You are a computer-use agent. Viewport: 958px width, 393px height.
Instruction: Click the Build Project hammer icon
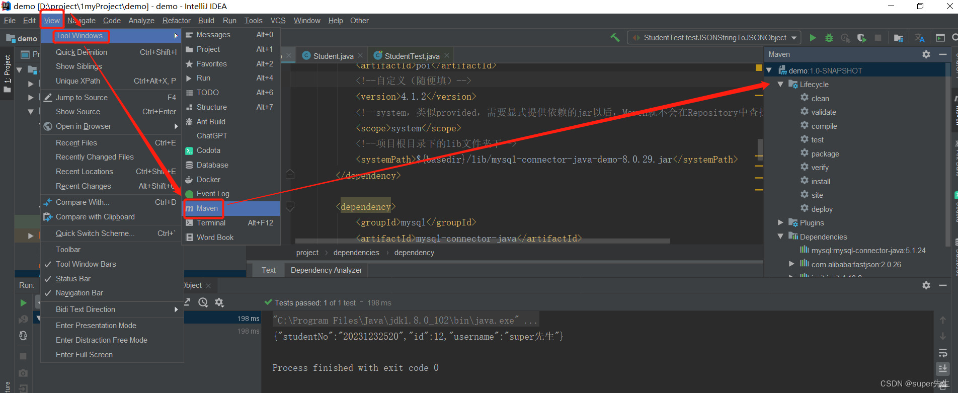pyautogui.click(x=615, y=38)
